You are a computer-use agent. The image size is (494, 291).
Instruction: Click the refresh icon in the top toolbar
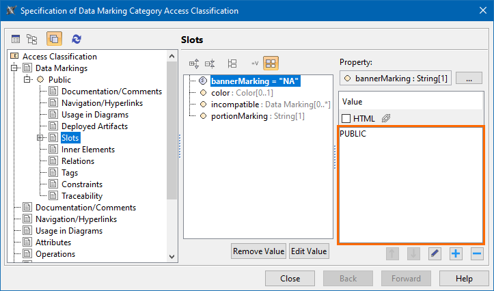click(x=77, y=40)
